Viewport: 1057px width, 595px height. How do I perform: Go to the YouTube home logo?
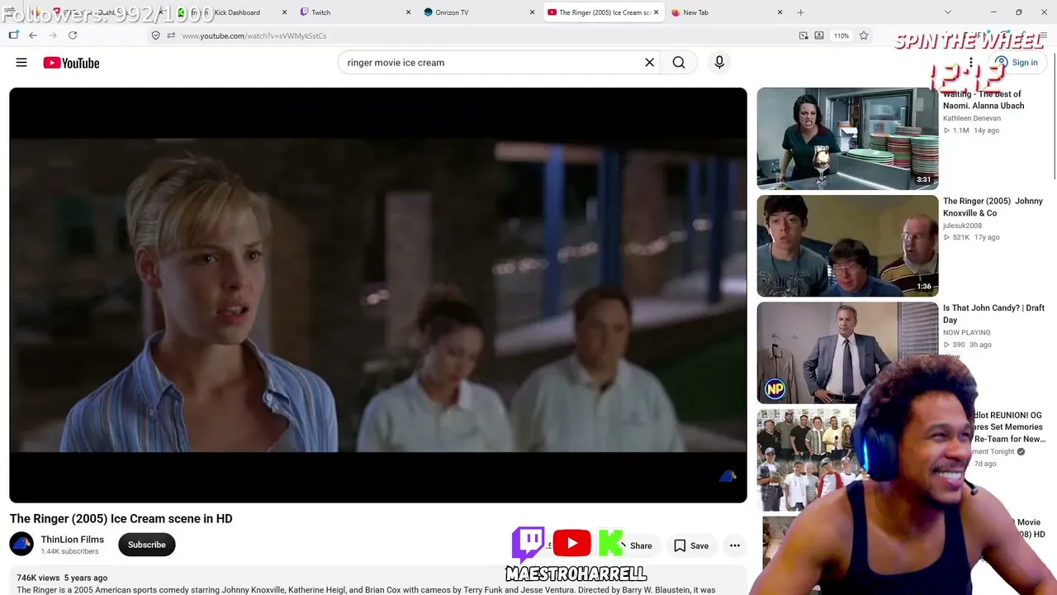coord(71,63)
